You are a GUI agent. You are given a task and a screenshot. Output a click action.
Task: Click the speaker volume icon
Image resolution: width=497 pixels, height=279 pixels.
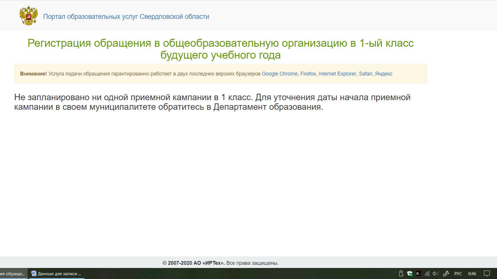(435, 273)
